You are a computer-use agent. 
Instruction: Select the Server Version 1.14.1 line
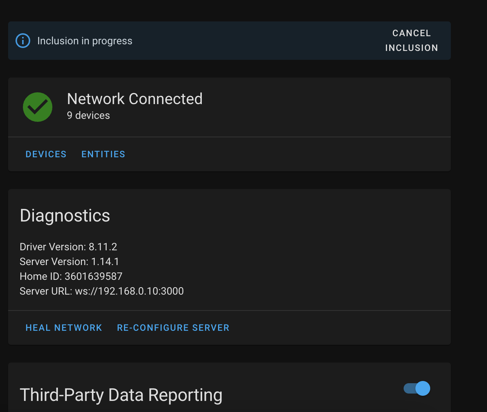pos(69,262)
